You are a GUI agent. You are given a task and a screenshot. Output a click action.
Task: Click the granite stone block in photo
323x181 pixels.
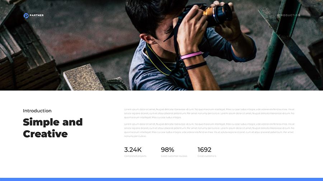point(84,78)
